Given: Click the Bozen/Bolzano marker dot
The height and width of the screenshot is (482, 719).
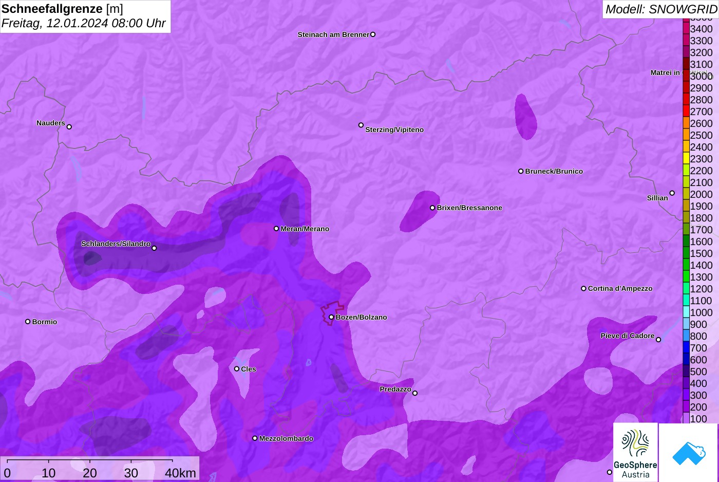Looking at the screenshot, I should 331,317.
